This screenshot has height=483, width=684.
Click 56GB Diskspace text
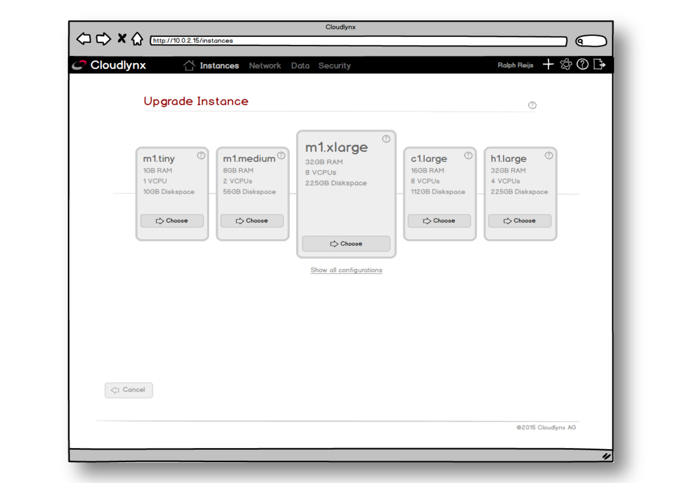249,192
